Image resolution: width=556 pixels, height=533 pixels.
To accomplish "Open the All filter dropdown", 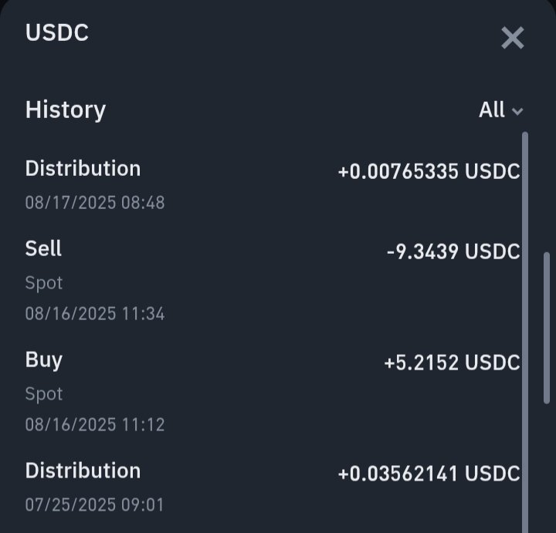I will point(500,110).
